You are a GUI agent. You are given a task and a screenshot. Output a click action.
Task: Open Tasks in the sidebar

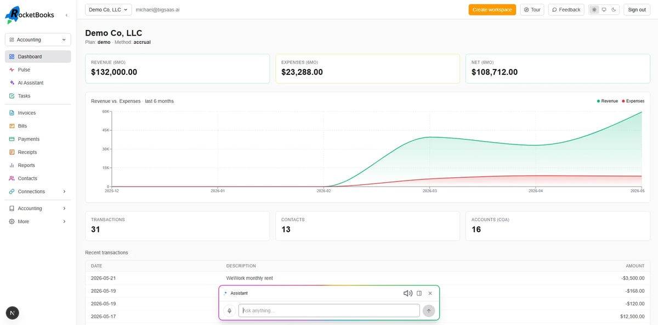click(38, 96)
